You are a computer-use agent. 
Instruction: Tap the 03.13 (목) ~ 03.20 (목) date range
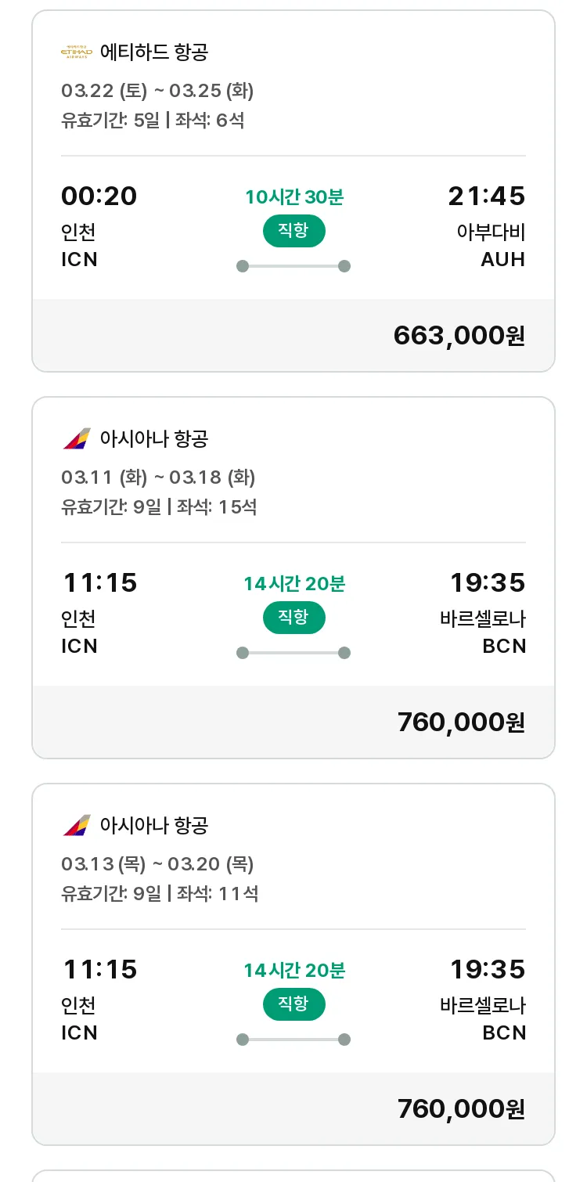pos(157,864)
